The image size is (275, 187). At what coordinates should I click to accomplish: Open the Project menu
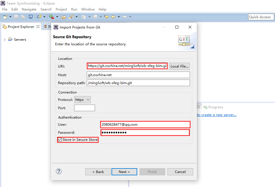61,9
